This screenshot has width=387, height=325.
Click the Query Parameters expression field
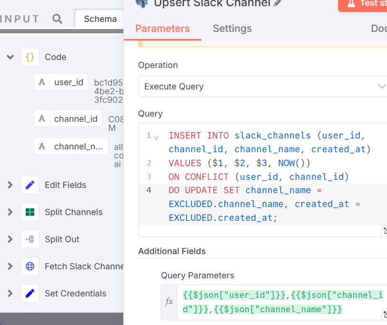[x=282, y=302]
